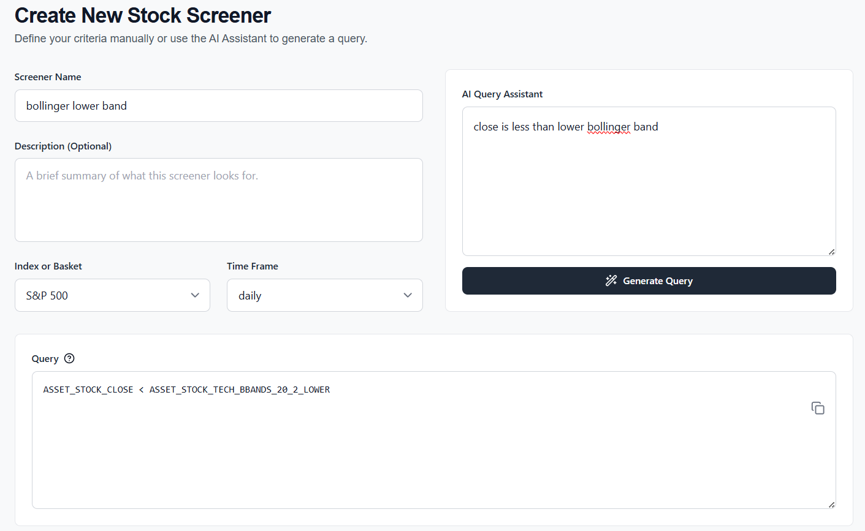This screenshot has width=865, height=531.
Task: Click into the Query editor text area
Action: [434, 440]
